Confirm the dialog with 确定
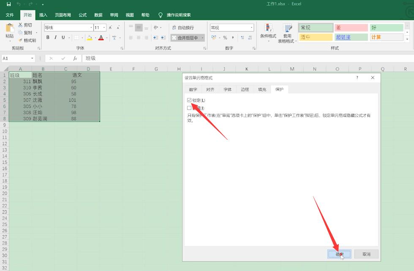Screen dimensions: 414x271 pos(339,254)
